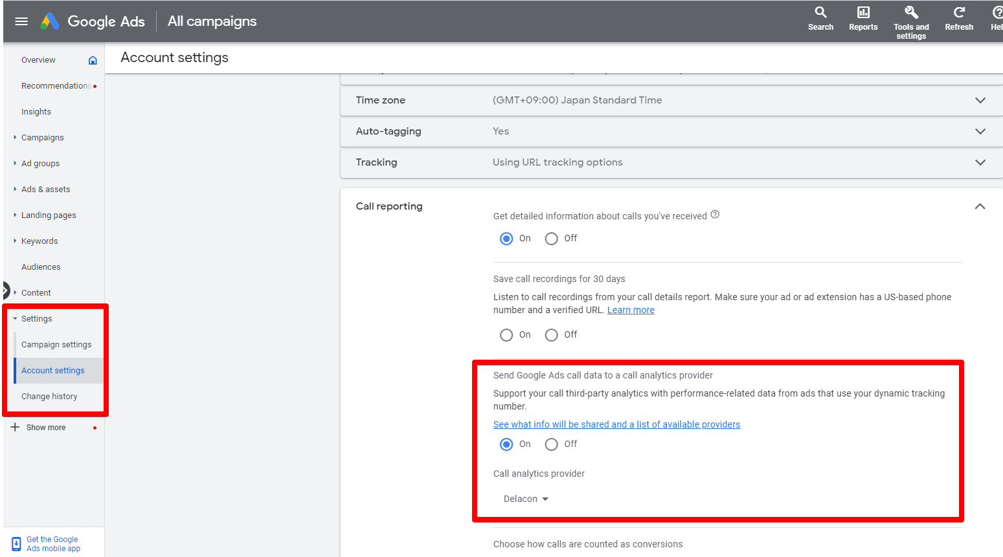This screenshot has height=557, width=1003.
Task: Set save call recordings to On
Action: pyautogui.click(x=506, y=335)
